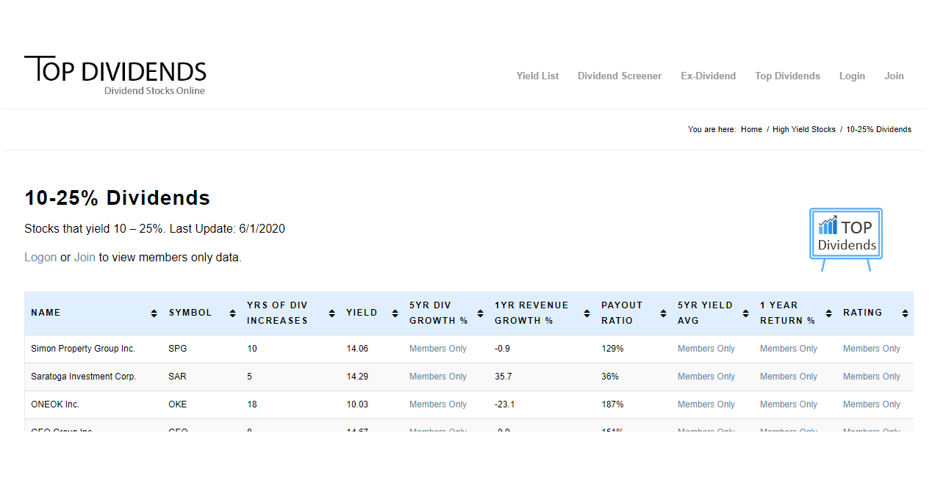Click the 10-25% Dividends breadcrumb

click(x=878, y=129)
